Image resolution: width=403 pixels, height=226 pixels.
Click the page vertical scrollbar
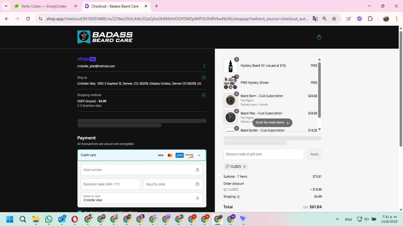(401, 88)
